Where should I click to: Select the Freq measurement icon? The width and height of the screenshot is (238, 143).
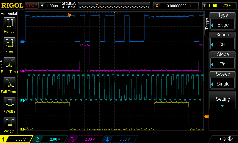tap(10, 43)
